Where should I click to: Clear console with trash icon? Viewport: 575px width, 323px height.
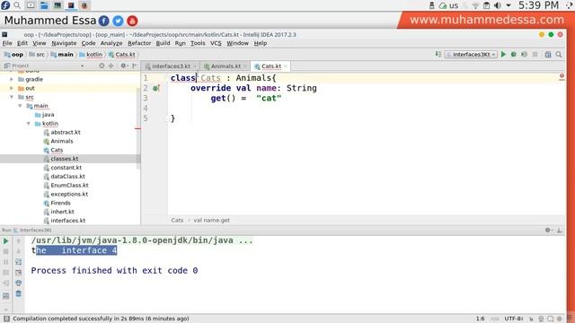point(18,293)
